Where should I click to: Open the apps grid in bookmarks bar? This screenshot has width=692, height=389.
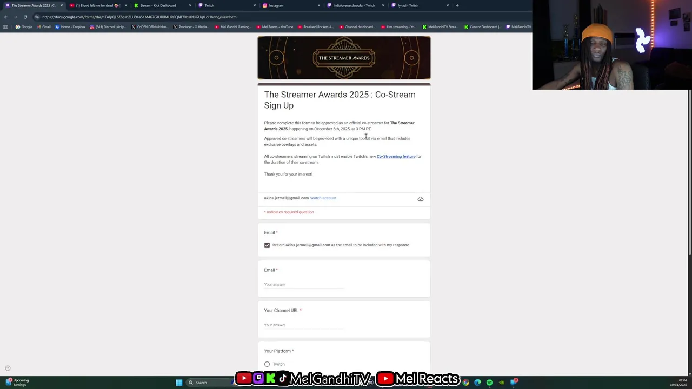(x=5, y=27)
